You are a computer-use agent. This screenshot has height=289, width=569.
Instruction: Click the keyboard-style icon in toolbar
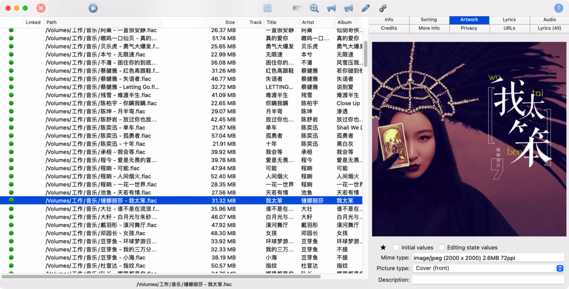(297, 8)
